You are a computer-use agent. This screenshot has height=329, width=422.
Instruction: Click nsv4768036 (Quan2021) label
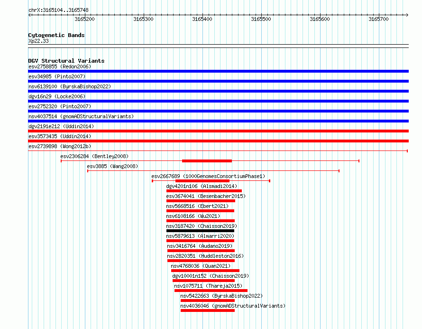[x=201, y=266]
